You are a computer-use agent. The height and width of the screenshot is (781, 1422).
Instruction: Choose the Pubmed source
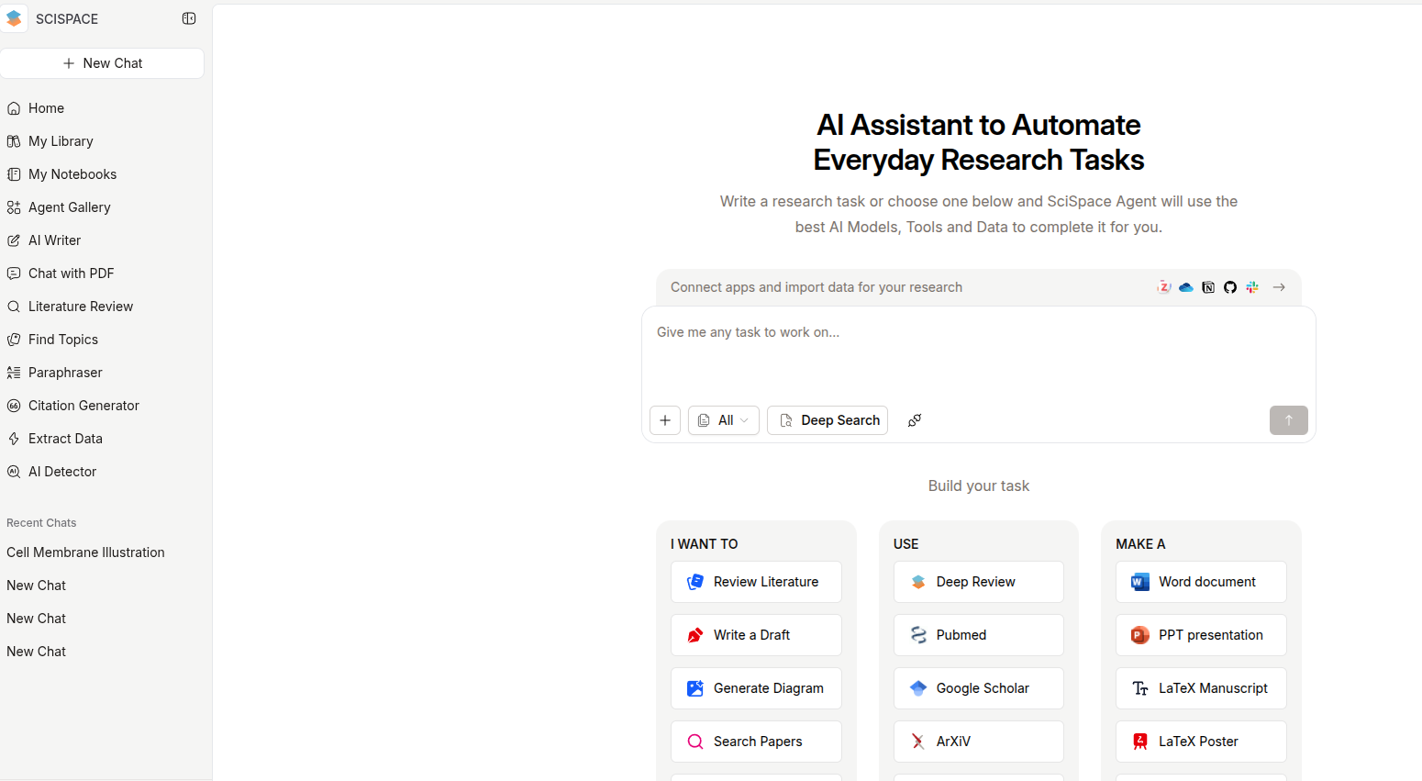[979, 635]
